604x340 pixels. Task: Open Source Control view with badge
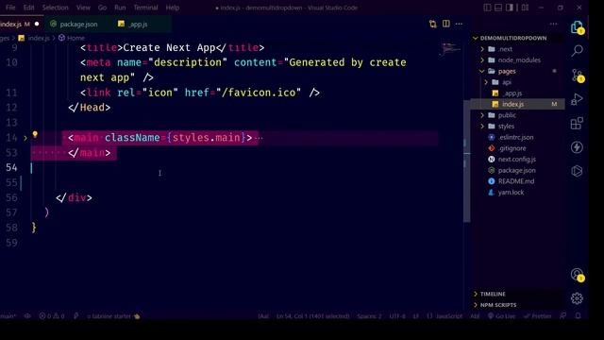(x=577, y=76)
